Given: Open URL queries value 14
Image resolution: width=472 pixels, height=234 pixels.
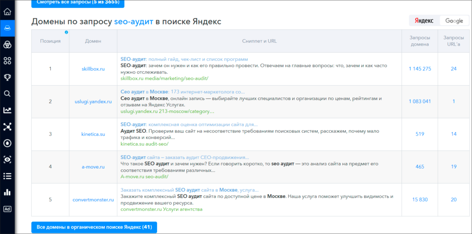Looking at the screenshot, I should pos(454,134).
